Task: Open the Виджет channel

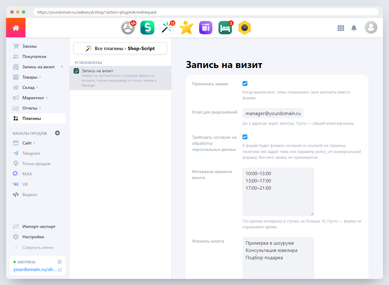Action: click(x=38, y=195)
